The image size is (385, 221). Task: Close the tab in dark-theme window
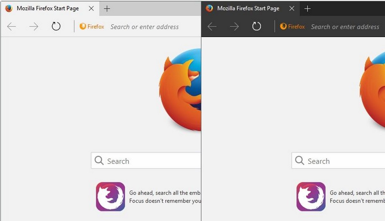tap(292, 9)
